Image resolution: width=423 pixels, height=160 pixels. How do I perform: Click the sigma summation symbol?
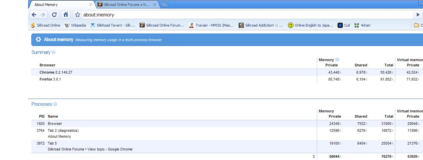(x=314, y=157)
